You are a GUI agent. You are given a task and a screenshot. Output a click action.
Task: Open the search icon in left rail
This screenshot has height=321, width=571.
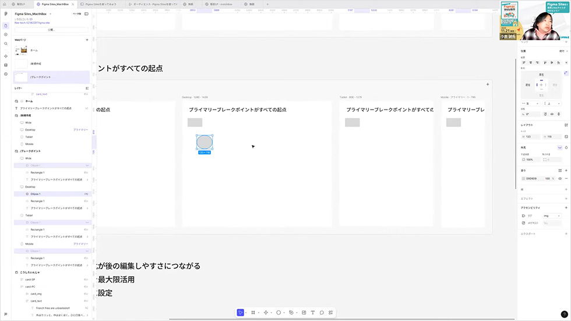5,44
